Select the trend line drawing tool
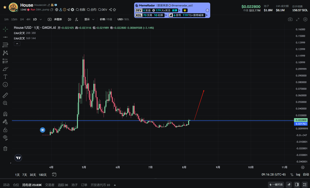Image resolution: width=310 pixels, height=188 pixels. point(5,37)
